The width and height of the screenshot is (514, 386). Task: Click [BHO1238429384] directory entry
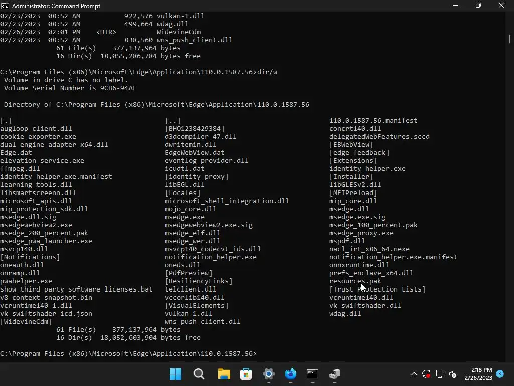click(x=195, y=128)
